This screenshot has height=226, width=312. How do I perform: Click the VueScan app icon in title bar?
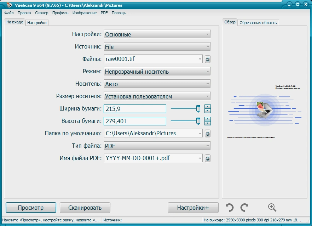point(9,5)
